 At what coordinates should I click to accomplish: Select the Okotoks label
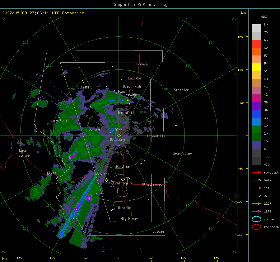[124, 208]
